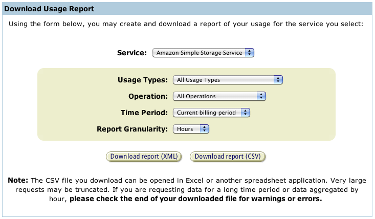The image size is (375, 219).
Task: Expand the Operation dropdown
Action: [x=219, y=96]
